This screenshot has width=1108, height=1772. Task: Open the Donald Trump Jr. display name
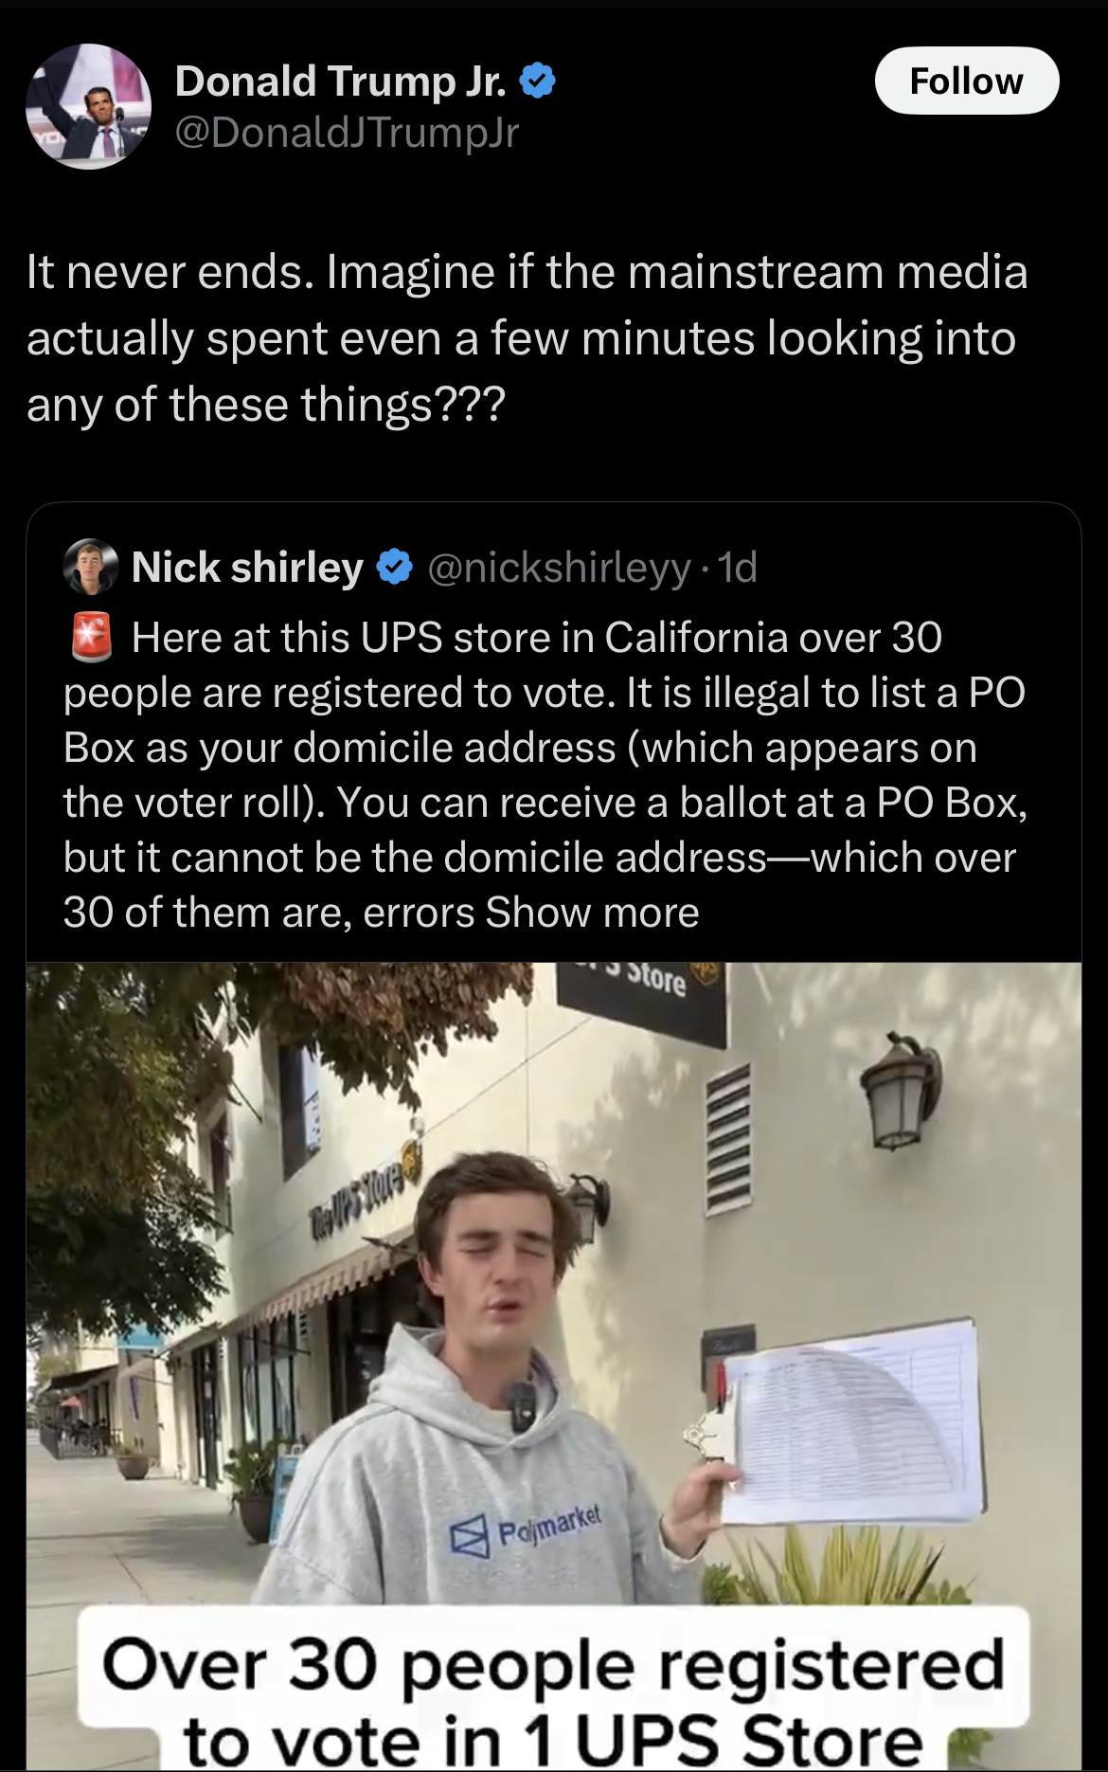pyautogui.click(x=339, y=81)
